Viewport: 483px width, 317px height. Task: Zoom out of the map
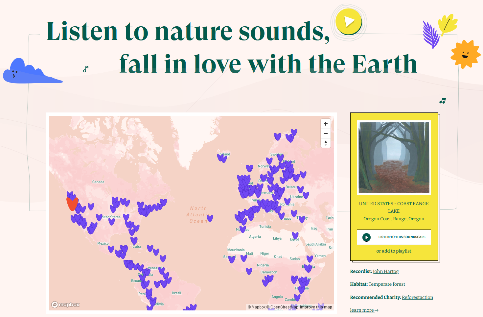[326, 134]
